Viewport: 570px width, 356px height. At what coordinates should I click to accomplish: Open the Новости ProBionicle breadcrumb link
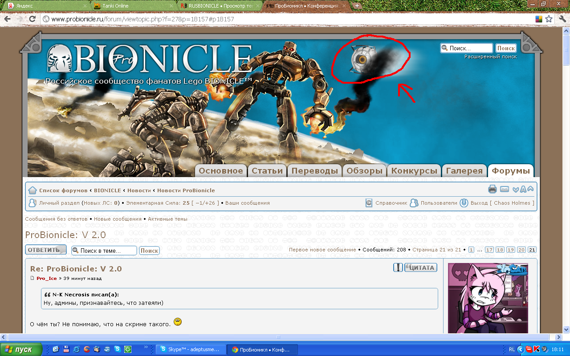186,190
